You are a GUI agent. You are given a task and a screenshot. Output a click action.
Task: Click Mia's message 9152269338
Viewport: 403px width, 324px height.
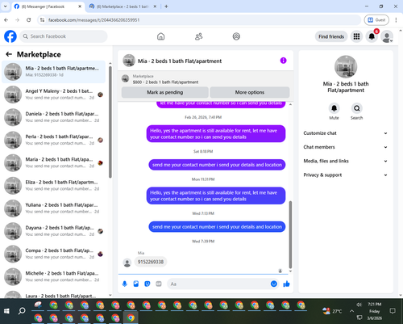[151, 262]
